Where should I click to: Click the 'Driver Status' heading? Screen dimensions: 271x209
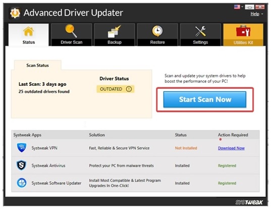tap(114, 79)
